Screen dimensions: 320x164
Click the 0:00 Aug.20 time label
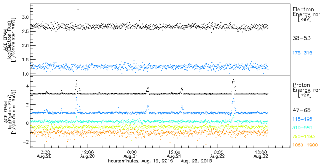click(x=44, y=154)
